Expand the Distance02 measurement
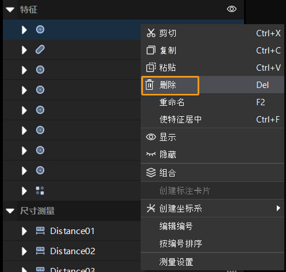 pyautogui.click(x=24, y=251)
